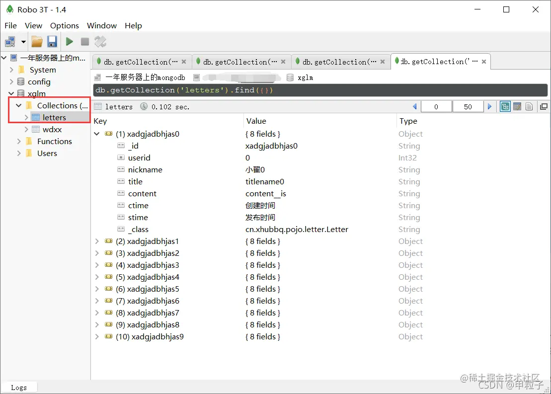551x394 pixels.
Task: Expand document (5) xadgjadbhjas4
Action: pyautogui.click(x=97, y=277)
